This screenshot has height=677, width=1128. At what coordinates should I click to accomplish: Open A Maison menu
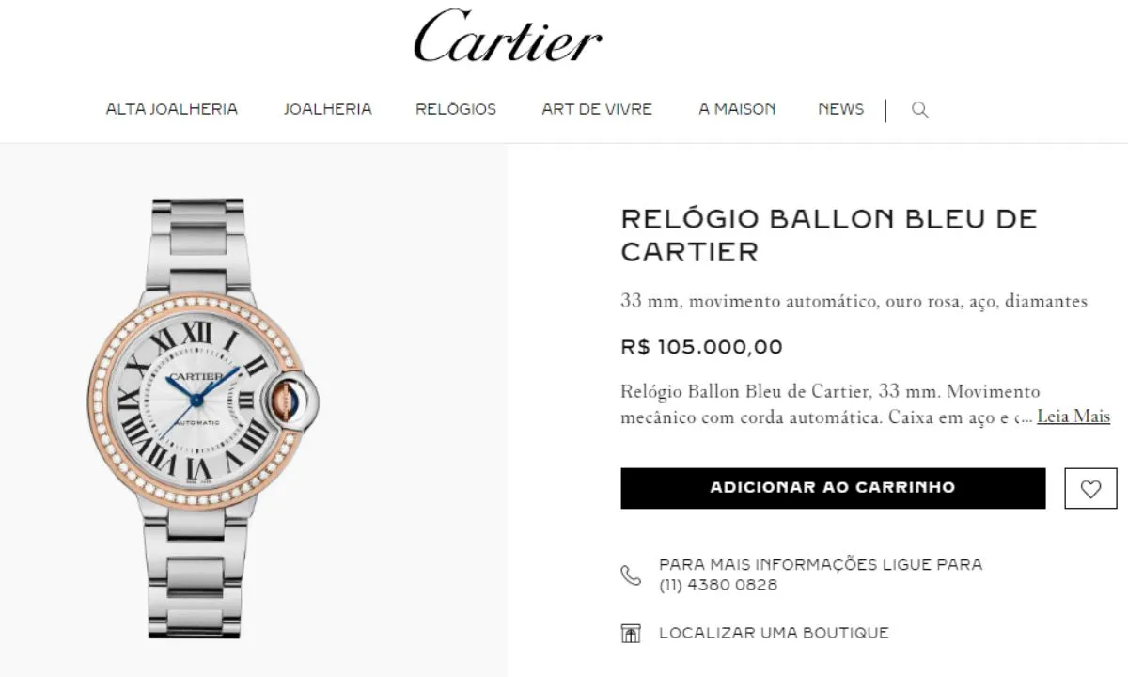coord(737,109)
